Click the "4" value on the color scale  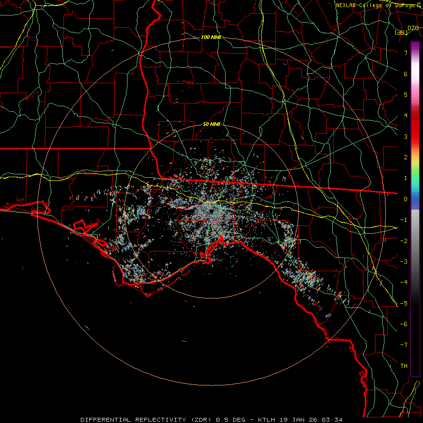tap(406, 116)
